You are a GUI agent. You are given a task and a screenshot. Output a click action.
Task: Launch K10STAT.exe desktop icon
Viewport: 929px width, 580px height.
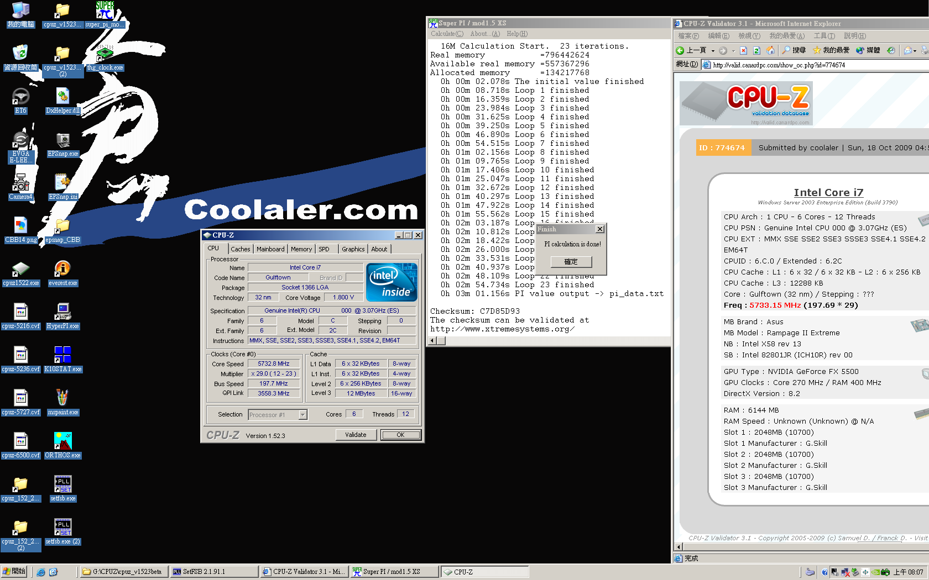[x=63, y=360]
